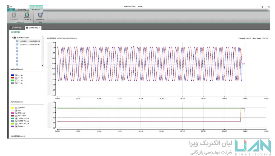Open the record 10/29/2019 - 15:48:30.862 #:1
This screenshot has height=156, width=275.
[x=30, y=45]
